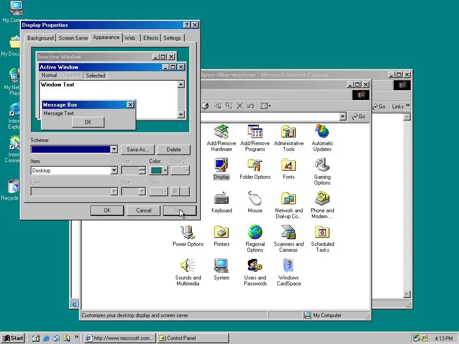Click Go button in Control Panel window
Image resolution: width=459 pixels, height=344 pixels.
click(x=359, y=116)
